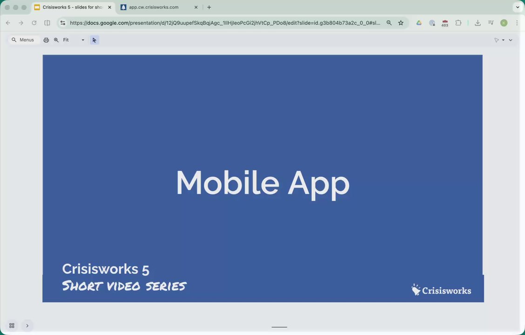525x335 pixels.
Task: Open the password manager extension icon
Action: (x=432, y=23)
